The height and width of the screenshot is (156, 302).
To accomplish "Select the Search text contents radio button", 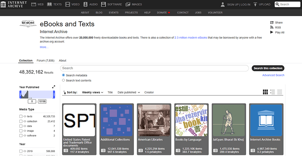I will 63,80.
